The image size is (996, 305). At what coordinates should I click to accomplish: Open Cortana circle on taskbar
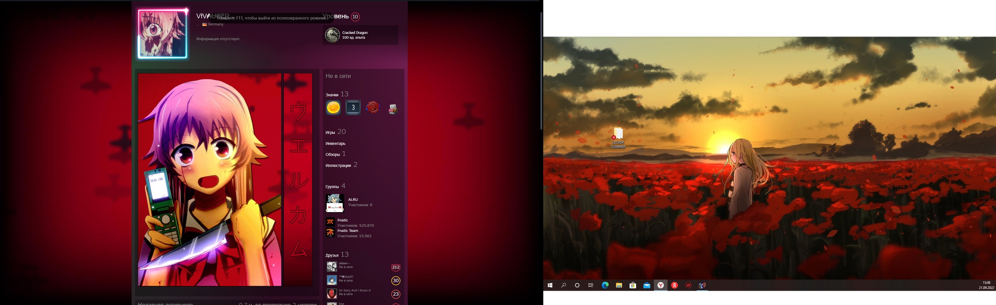click(x=577, y=285)
